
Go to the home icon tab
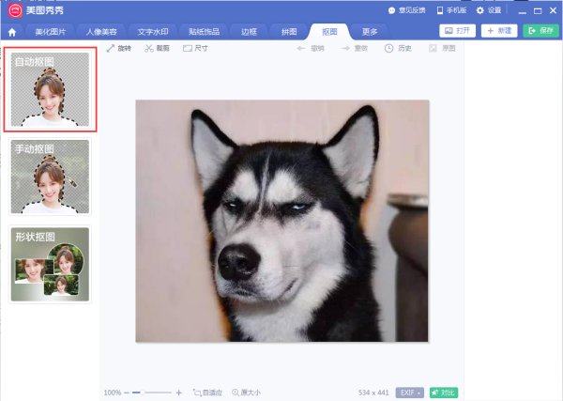12,32
